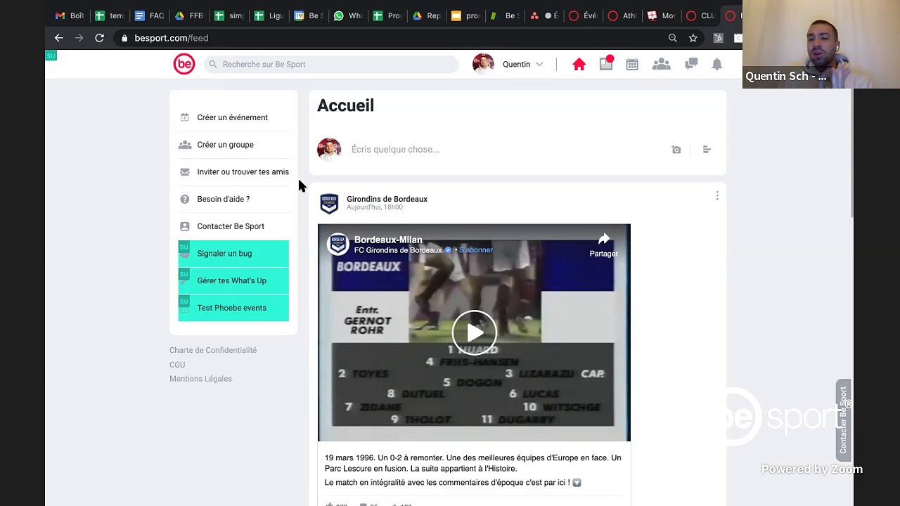Go back with browser back arrow

coord(59,38)
